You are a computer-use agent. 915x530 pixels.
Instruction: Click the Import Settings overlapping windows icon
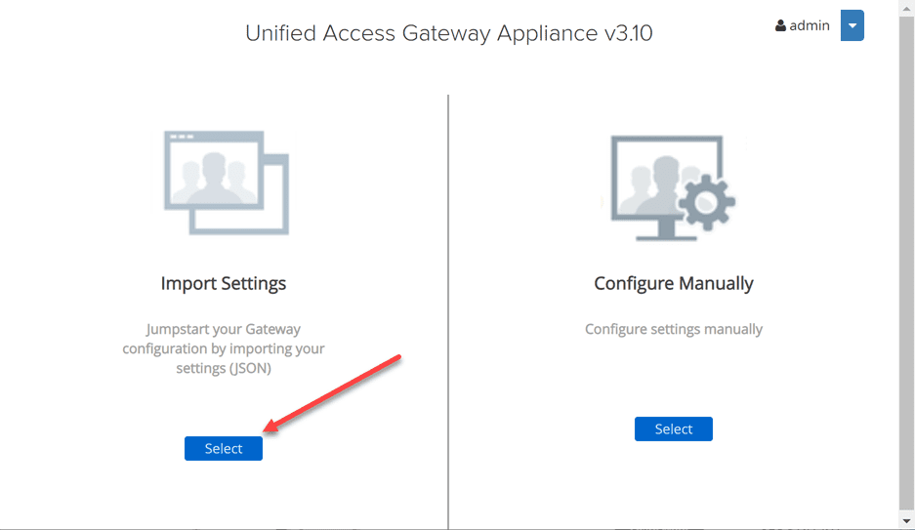point(227,183)
